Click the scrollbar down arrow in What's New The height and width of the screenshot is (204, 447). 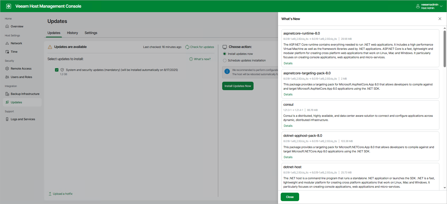click(x=445, y=188)
